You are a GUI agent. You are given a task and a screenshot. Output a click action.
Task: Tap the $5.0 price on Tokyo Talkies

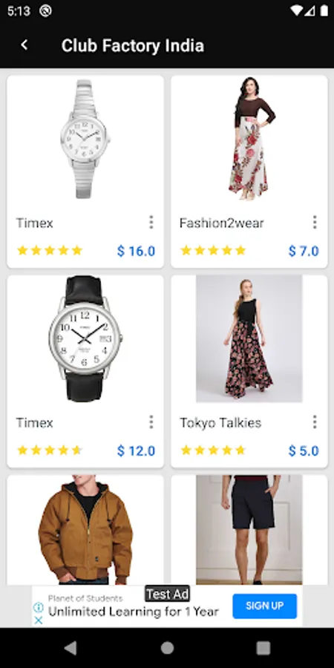[304, 451]
